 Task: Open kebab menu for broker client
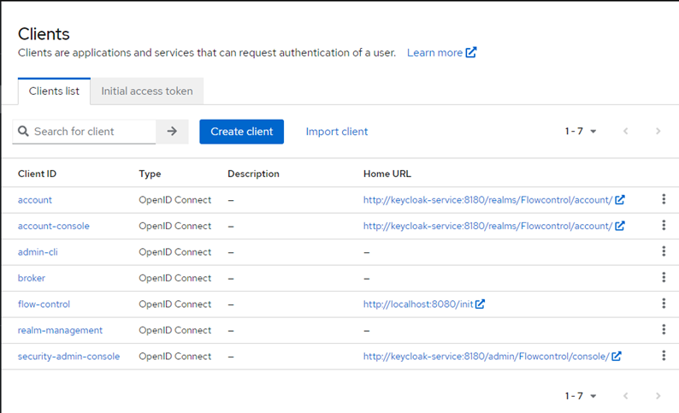pyautogui.click(x=664, y=278)
